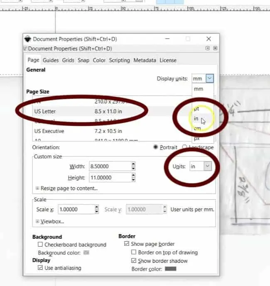Enable Checkerboard background
This screenshot has width=270, height=286.
(x=40, y=244)
